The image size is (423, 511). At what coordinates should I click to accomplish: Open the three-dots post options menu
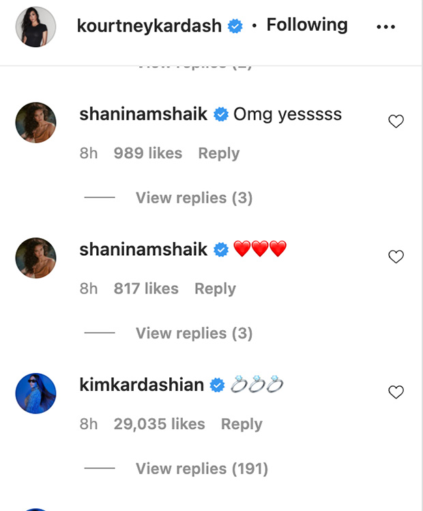pos(385,27)
